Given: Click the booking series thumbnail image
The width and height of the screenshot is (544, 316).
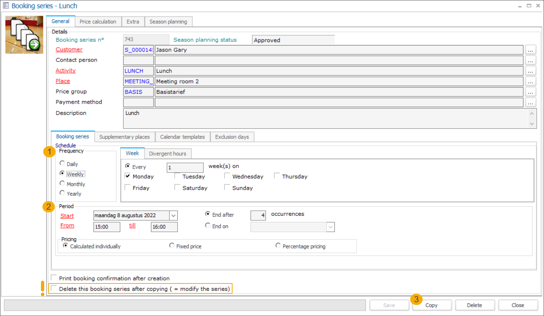Looking at the screenshot, I should (x=24, y=34).
